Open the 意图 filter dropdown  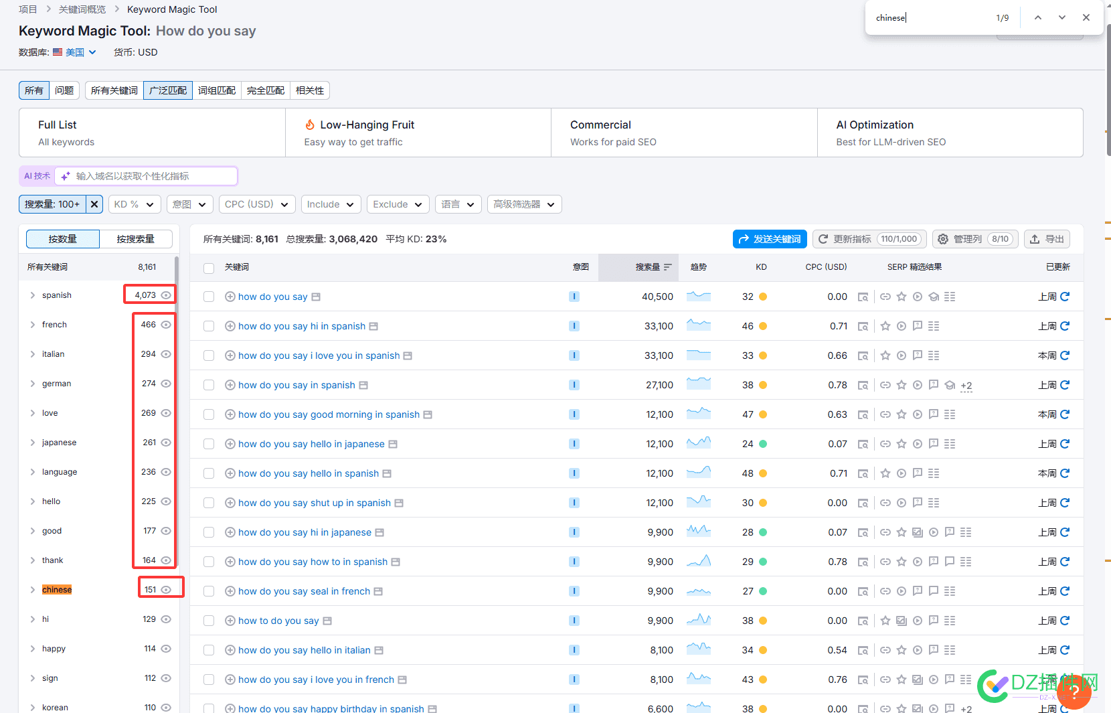click(189, 204)
